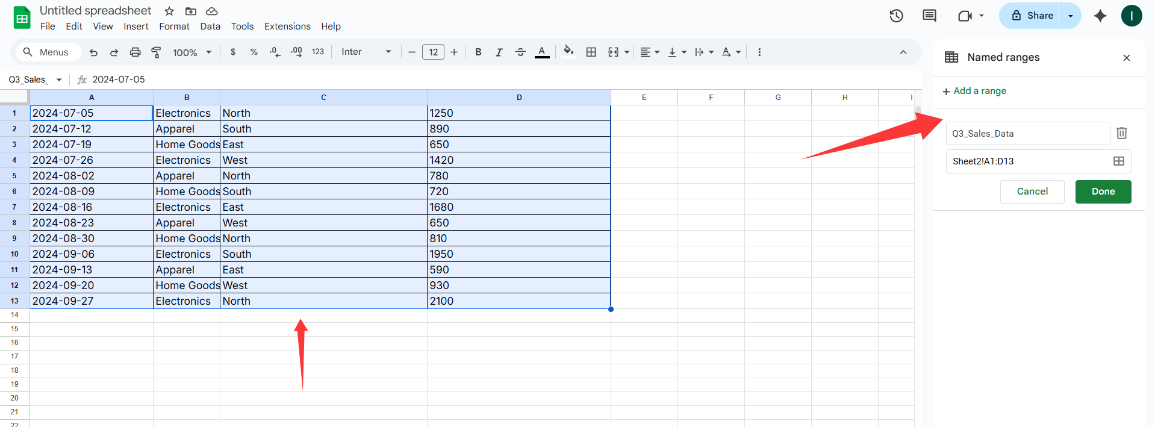Screen dimensions: 1155x427
Task: Click the green Done button
Action: pos(1103,192)
